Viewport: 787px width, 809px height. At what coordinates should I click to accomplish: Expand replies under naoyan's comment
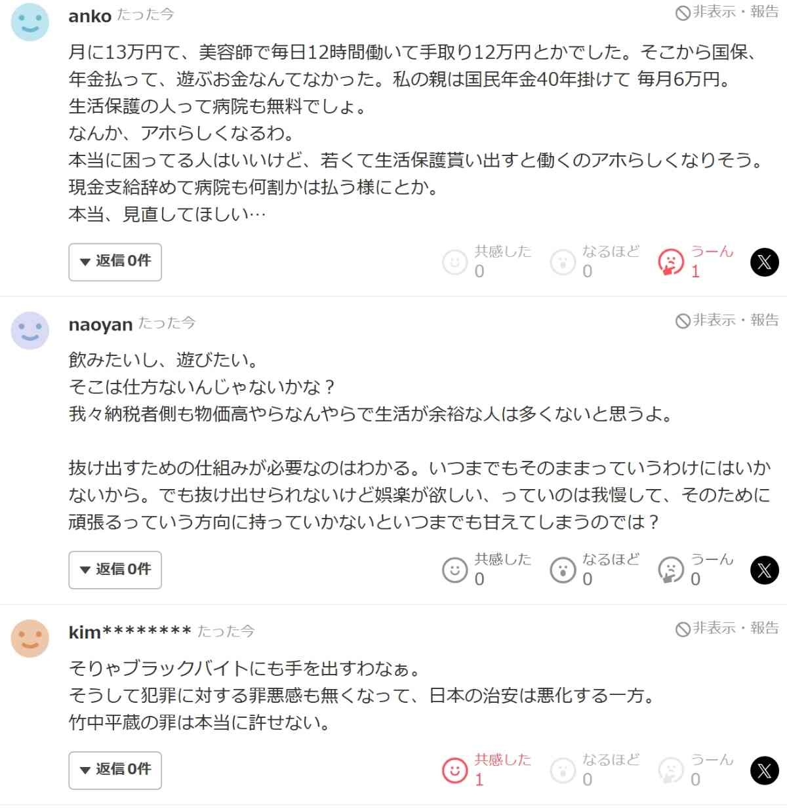115,570
